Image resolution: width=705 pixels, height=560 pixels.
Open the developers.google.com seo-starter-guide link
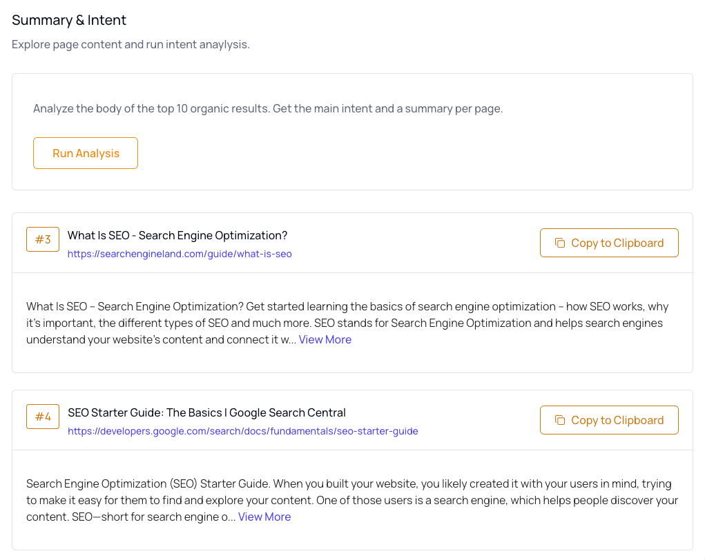(x=242, y=431)
